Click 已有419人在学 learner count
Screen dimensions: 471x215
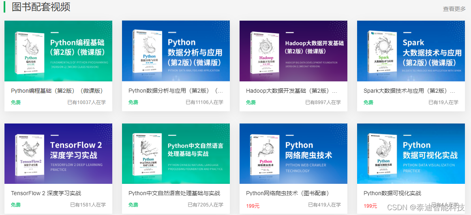pyautogui.click(x=324, y=205)
